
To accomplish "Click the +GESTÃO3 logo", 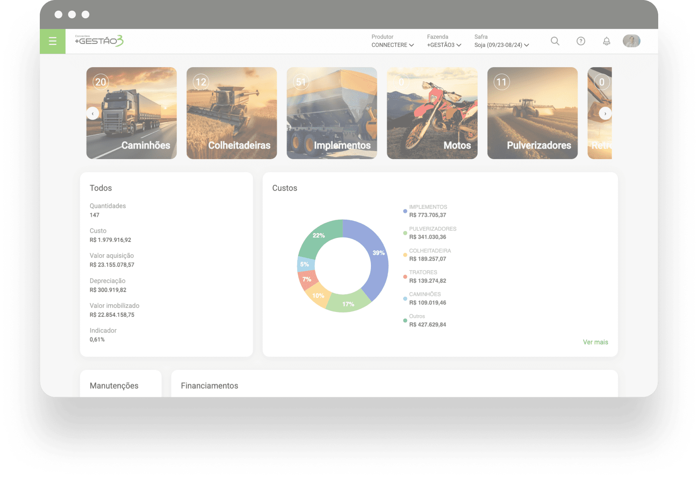I will (99, 41).
